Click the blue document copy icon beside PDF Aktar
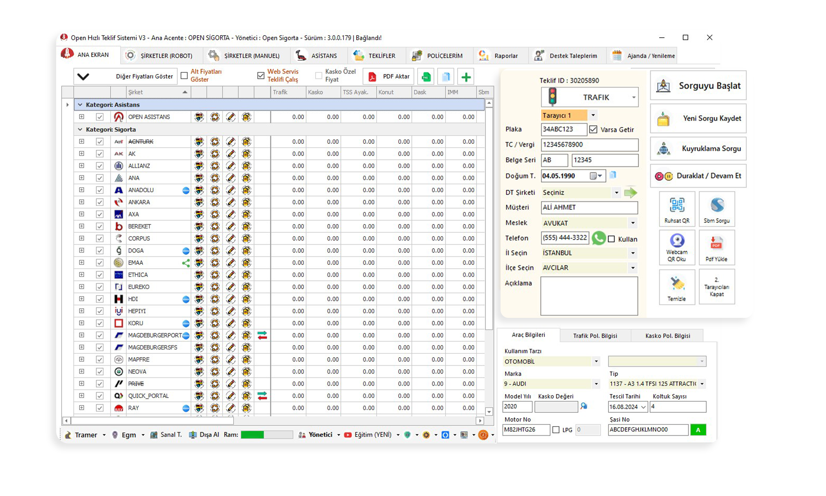This screenshot has height=496, width=826. pyautogui.click(x=446, y=77)
